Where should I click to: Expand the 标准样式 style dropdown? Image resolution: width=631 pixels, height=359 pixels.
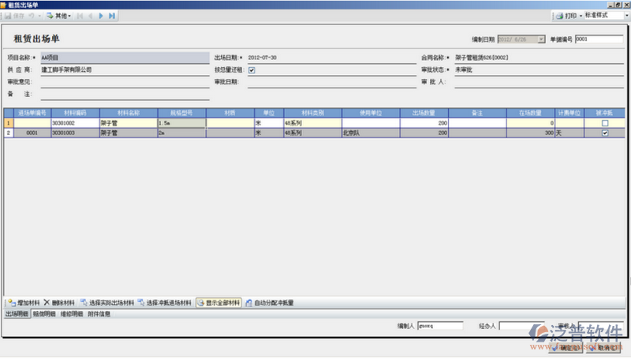626,15
